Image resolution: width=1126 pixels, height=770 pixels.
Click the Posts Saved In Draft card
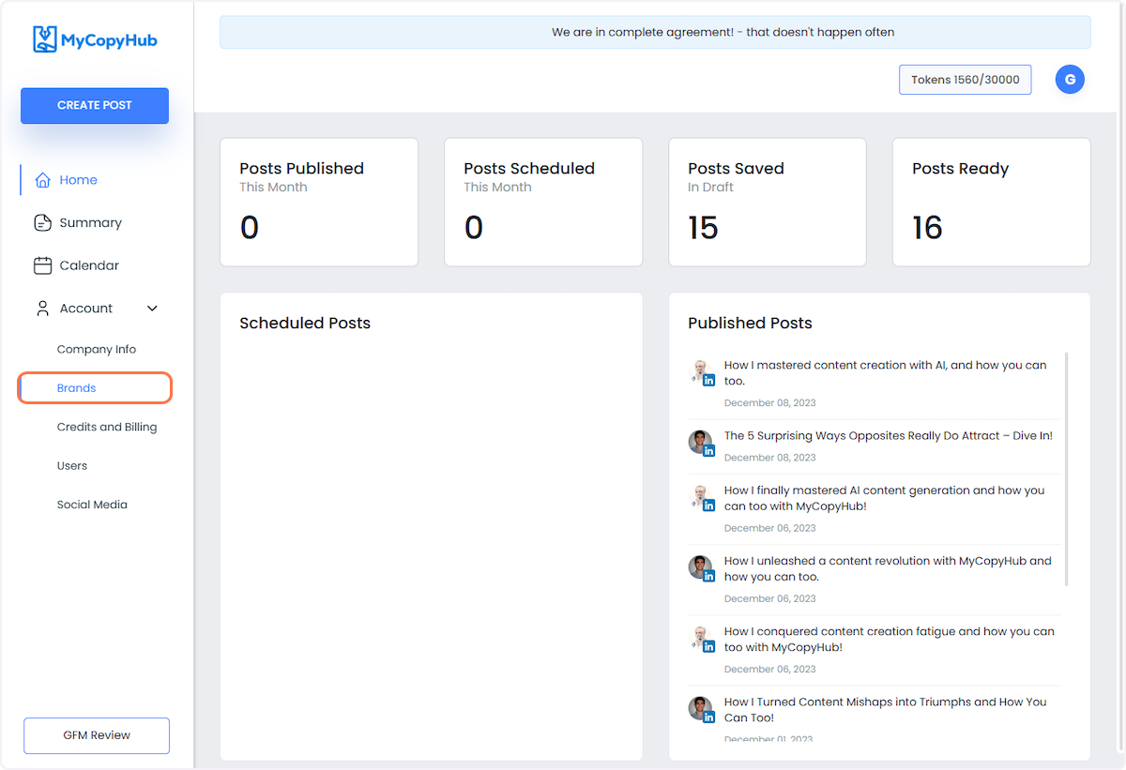click(x=768, y=202)
